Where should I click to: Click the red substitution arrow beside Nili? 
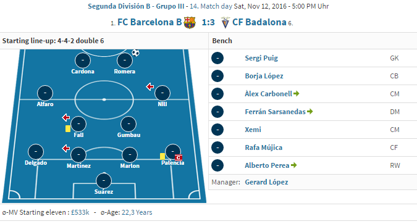(150, 86)
